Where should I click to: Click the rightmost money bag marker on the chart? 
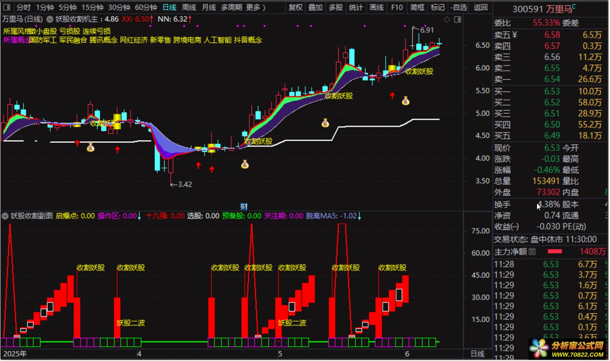point(406,101)
